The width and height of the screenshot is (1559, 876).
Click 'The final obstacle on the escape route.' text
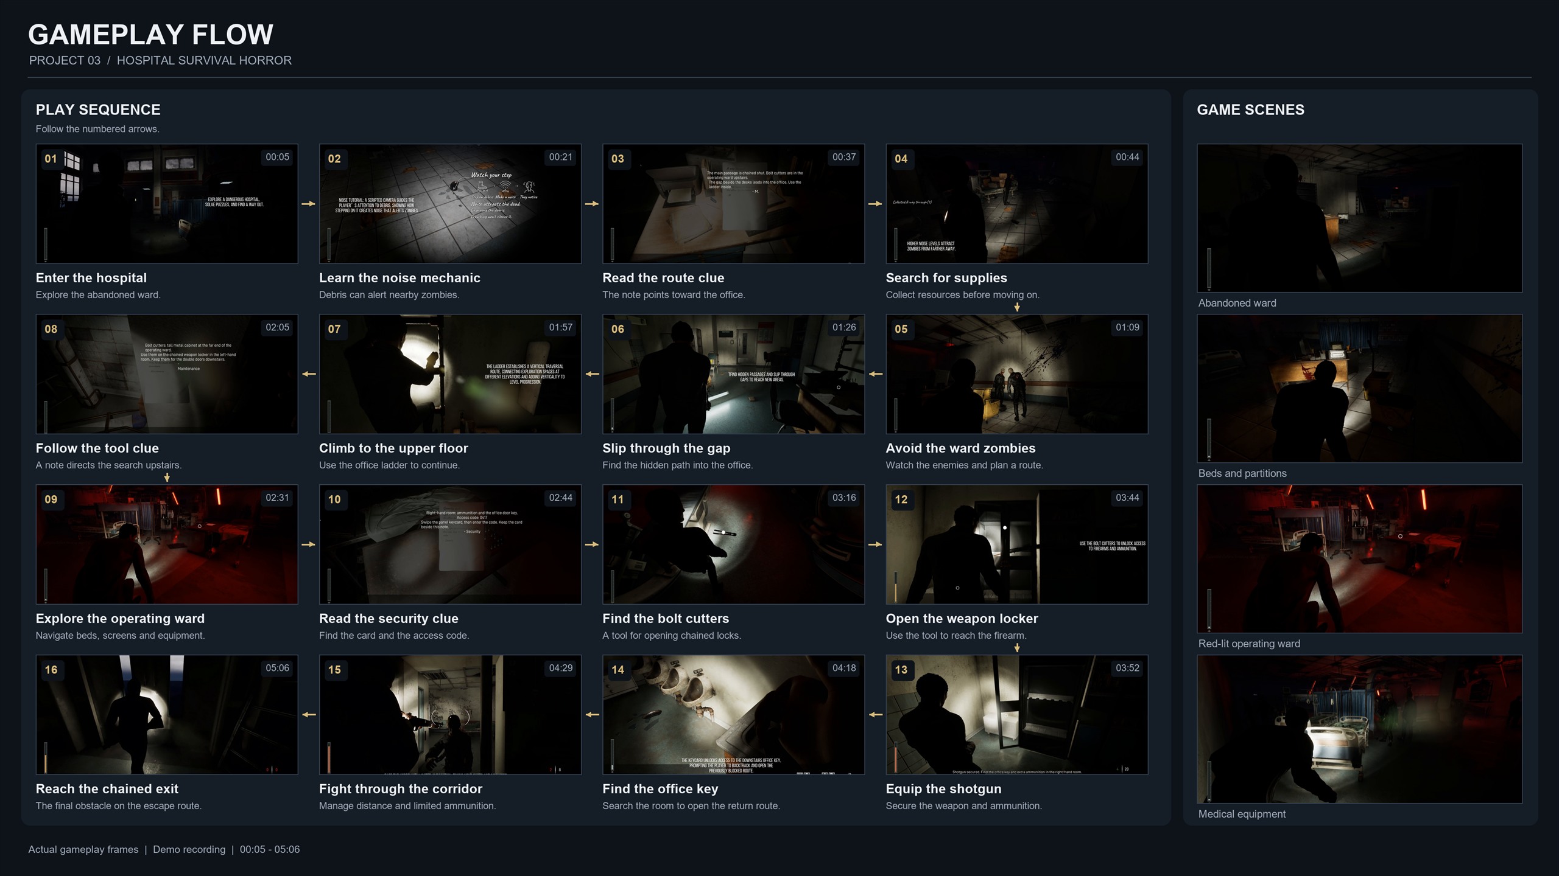[119, 806]
